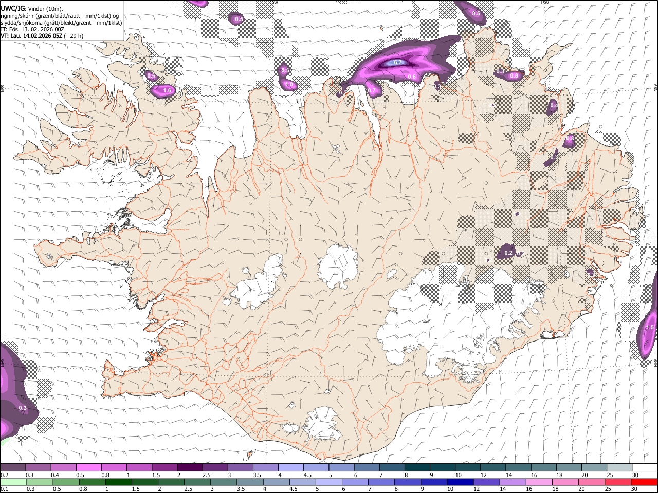Viewport: 658px width, 493px height.
Task: Select upper-scale swatch between 14 and 16
Action: point(519,468)
